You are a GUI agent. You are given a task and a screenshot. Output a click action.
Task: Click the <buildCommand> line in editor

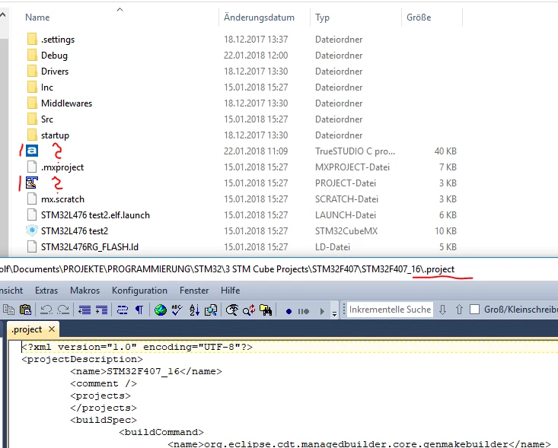coord(161,432)
